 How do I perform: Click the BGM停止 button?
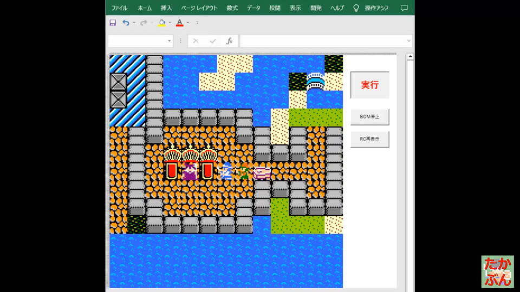(x=370, y=117)
